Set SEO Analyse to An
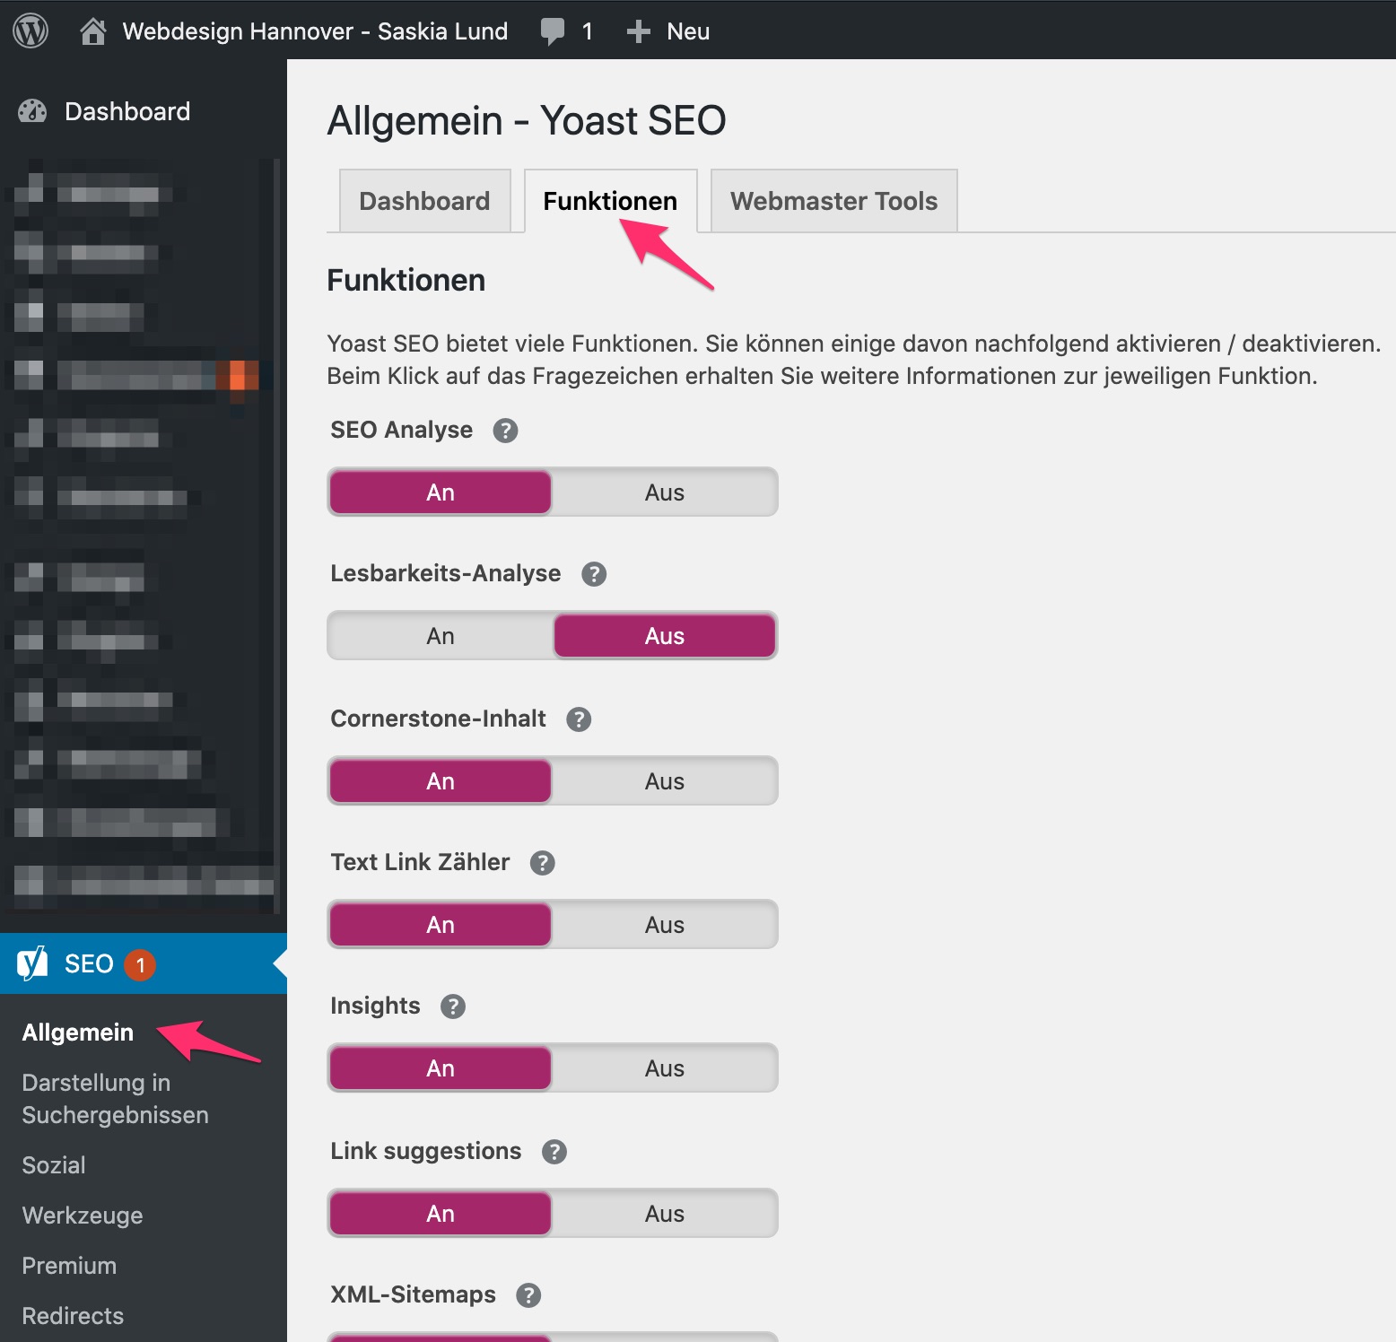This screenshot has height=1342, width=1396. pyautogui.click(x=441, y=492)
